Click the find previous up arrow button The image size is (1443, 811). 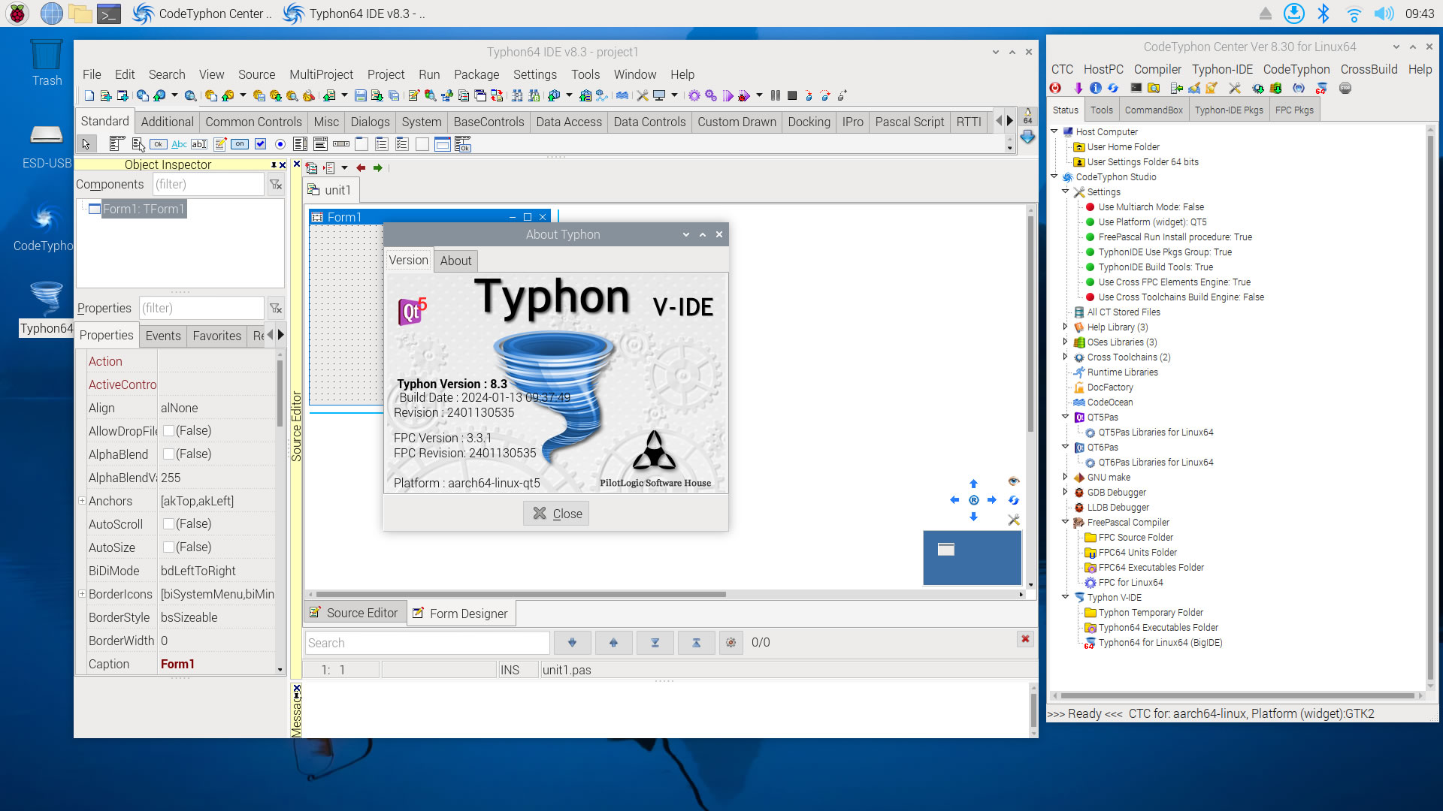click(x=613, y=643)
